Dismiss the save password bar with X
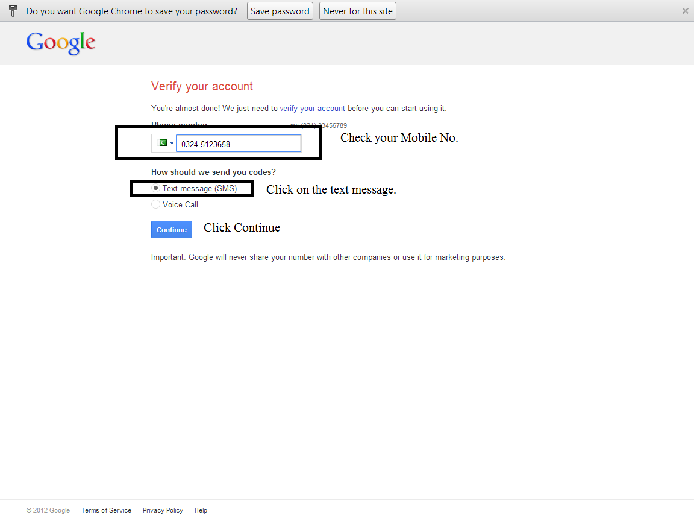 click(x=685, y=11)
